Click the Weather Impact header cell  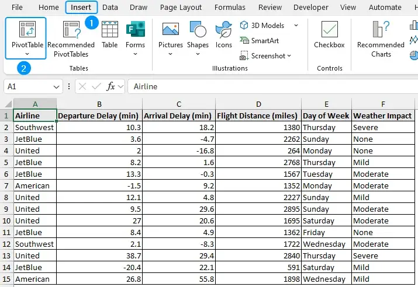[x=383, y=116]
